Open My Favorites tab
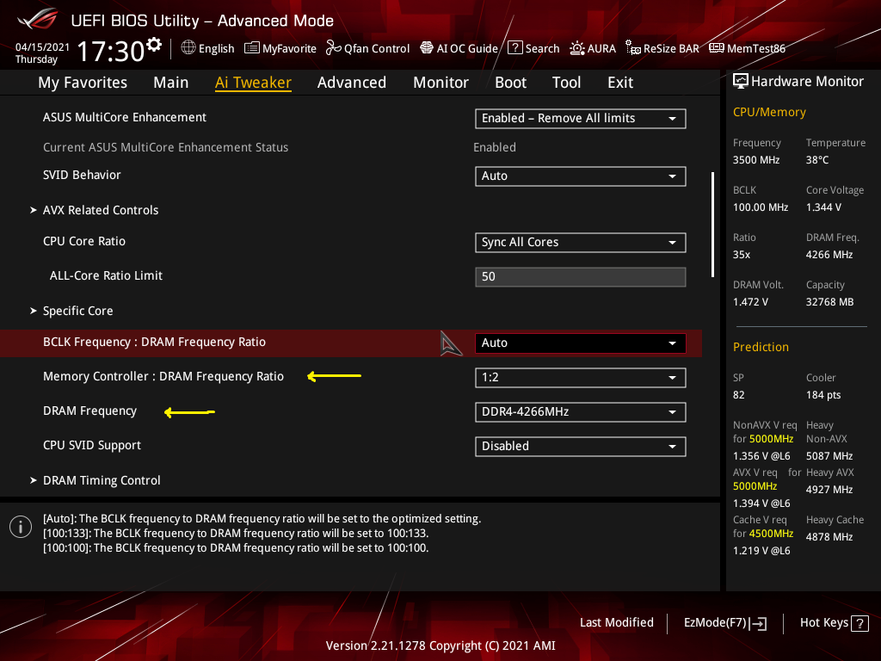Viewport: 881px width, 661px height. pos(83,83)
